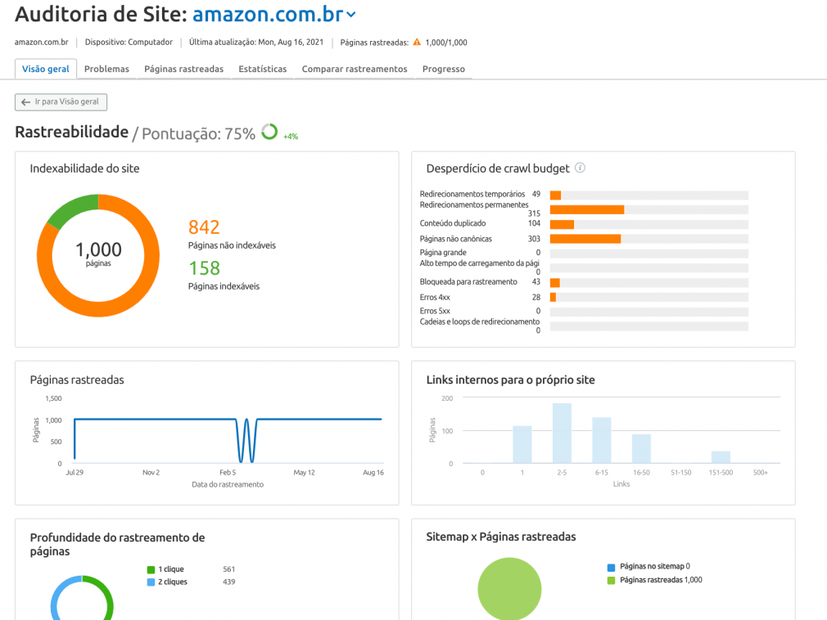Click the Ir para Visão geral button
827x620 pixels.
click(x=61, y=102)
